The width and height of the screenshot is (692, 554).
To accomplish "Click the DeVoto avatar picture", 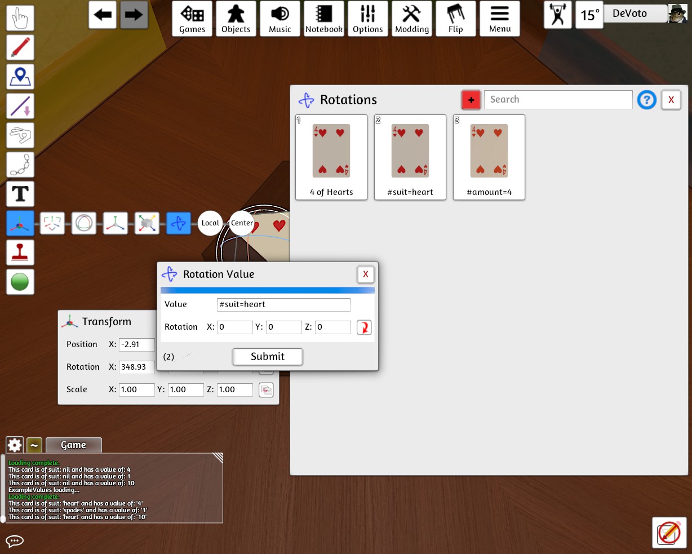I will (677, 14).
